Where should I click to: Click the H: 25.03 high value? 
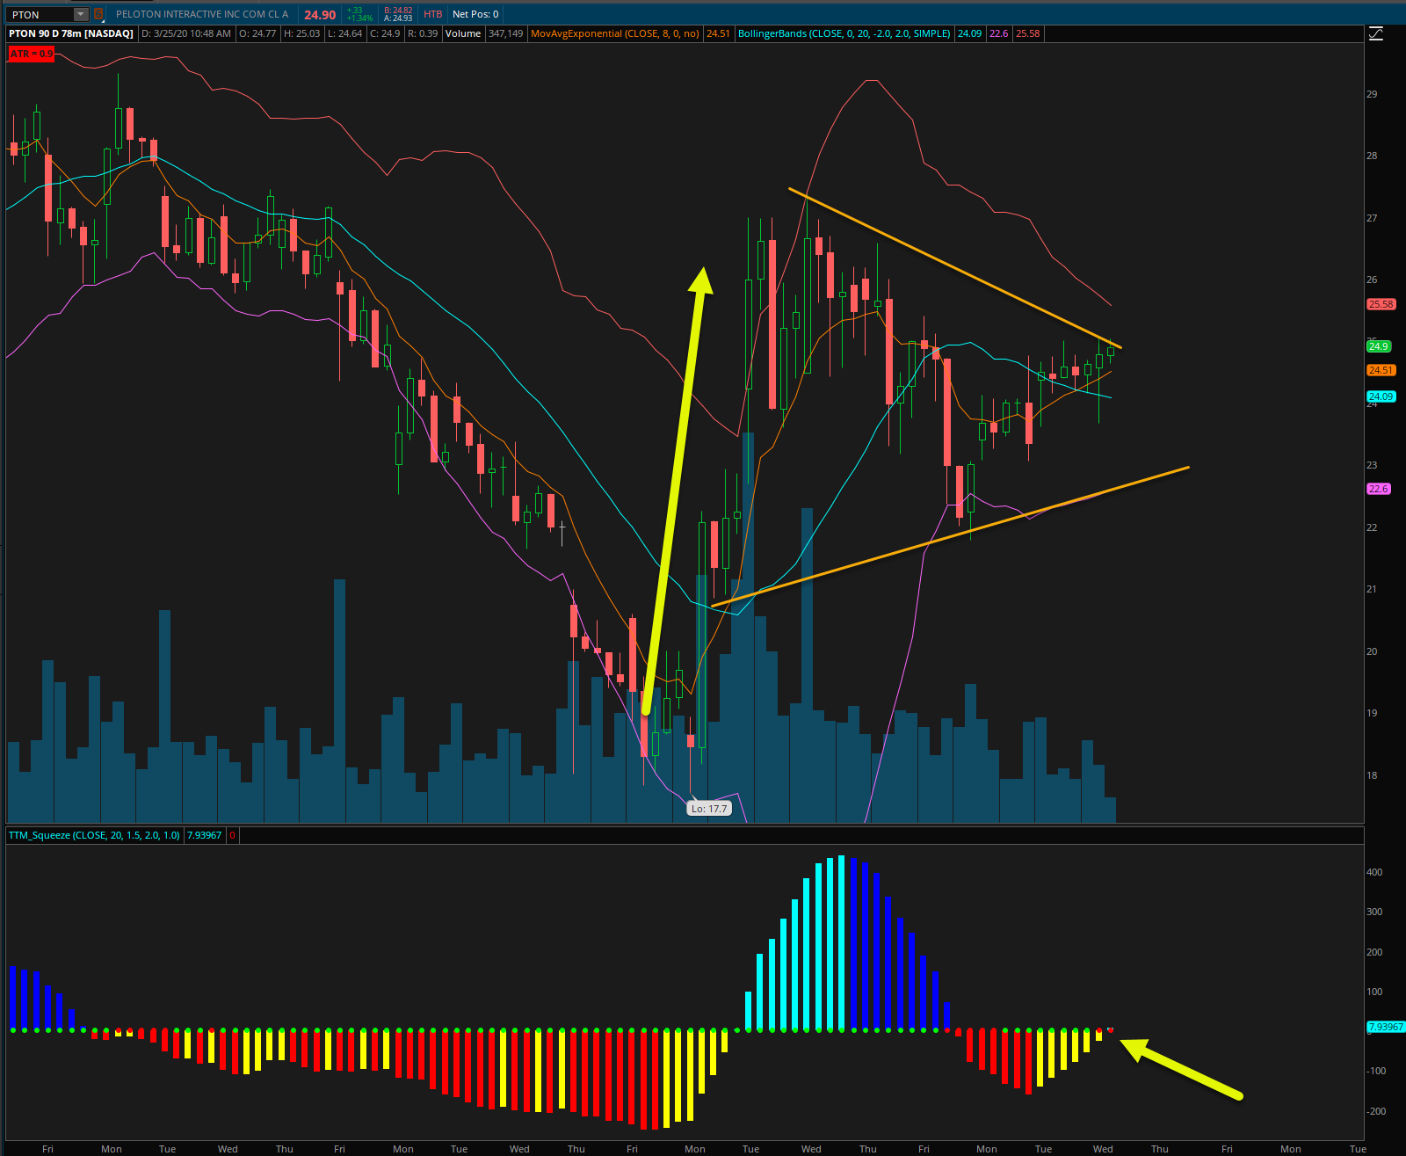point(301,33)
